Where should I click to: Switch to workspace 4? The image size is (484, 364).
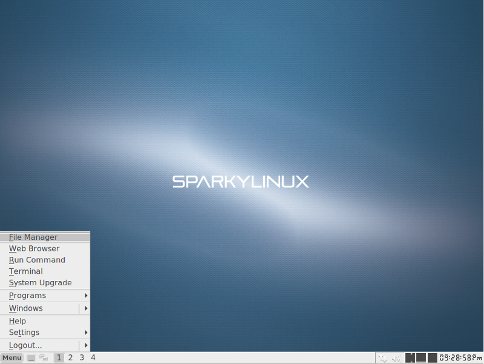click(x=93, y=358)
